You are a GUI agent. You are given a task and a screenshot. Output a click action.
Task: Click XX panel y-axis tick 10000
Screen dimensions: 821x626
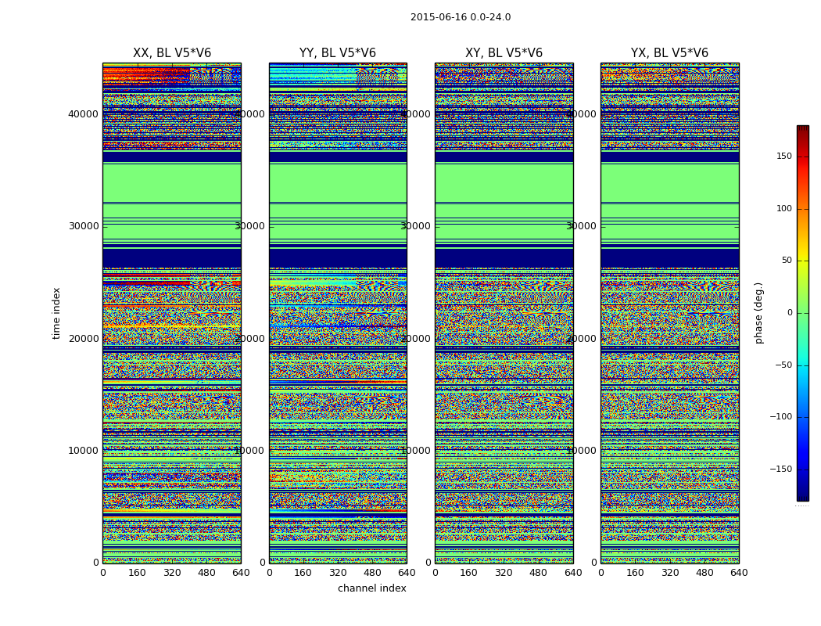click(x=83, y=451)
